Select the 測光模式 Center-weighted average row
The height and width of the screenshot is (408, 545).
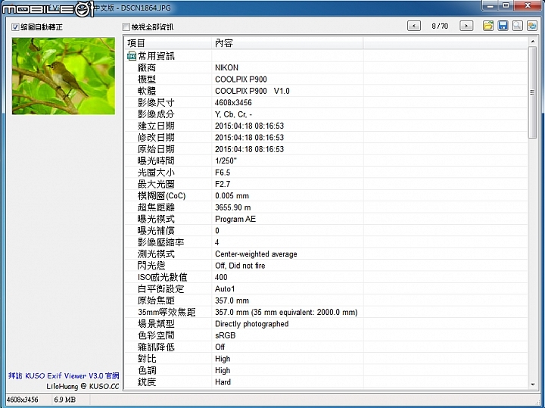326,254
